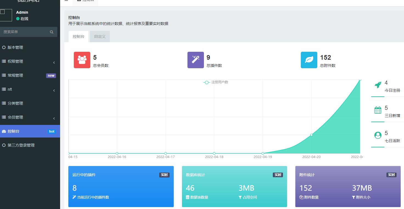Click the 2022-04-20 data point on chart
The height and width of the screenshot is (209, 404).
point(311,135)
